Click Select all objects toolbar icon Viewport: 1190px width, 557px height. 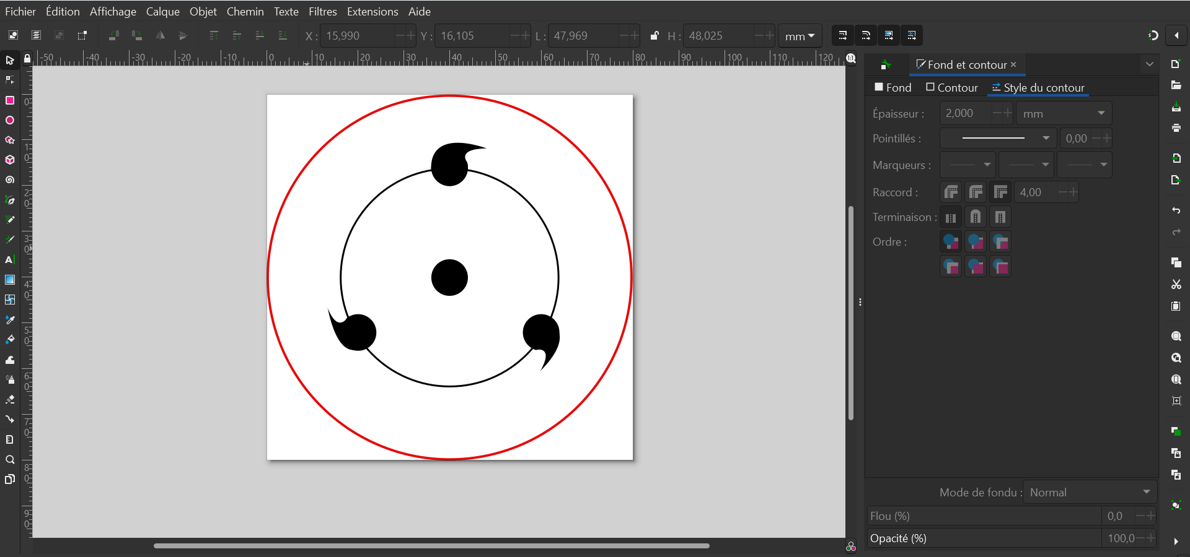click(x=13, y=35)
